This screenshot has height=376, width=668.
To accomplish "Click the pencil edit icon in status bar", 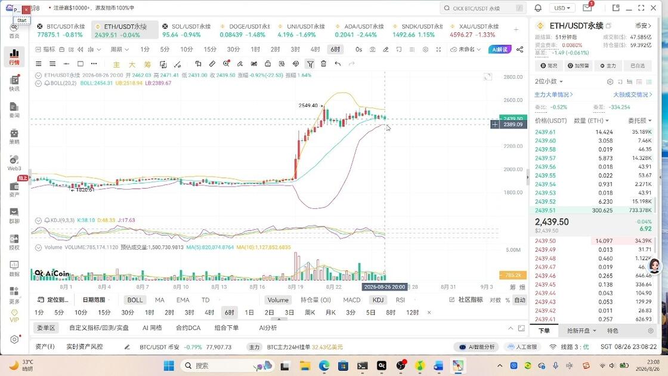I will (x=127, y=347).
